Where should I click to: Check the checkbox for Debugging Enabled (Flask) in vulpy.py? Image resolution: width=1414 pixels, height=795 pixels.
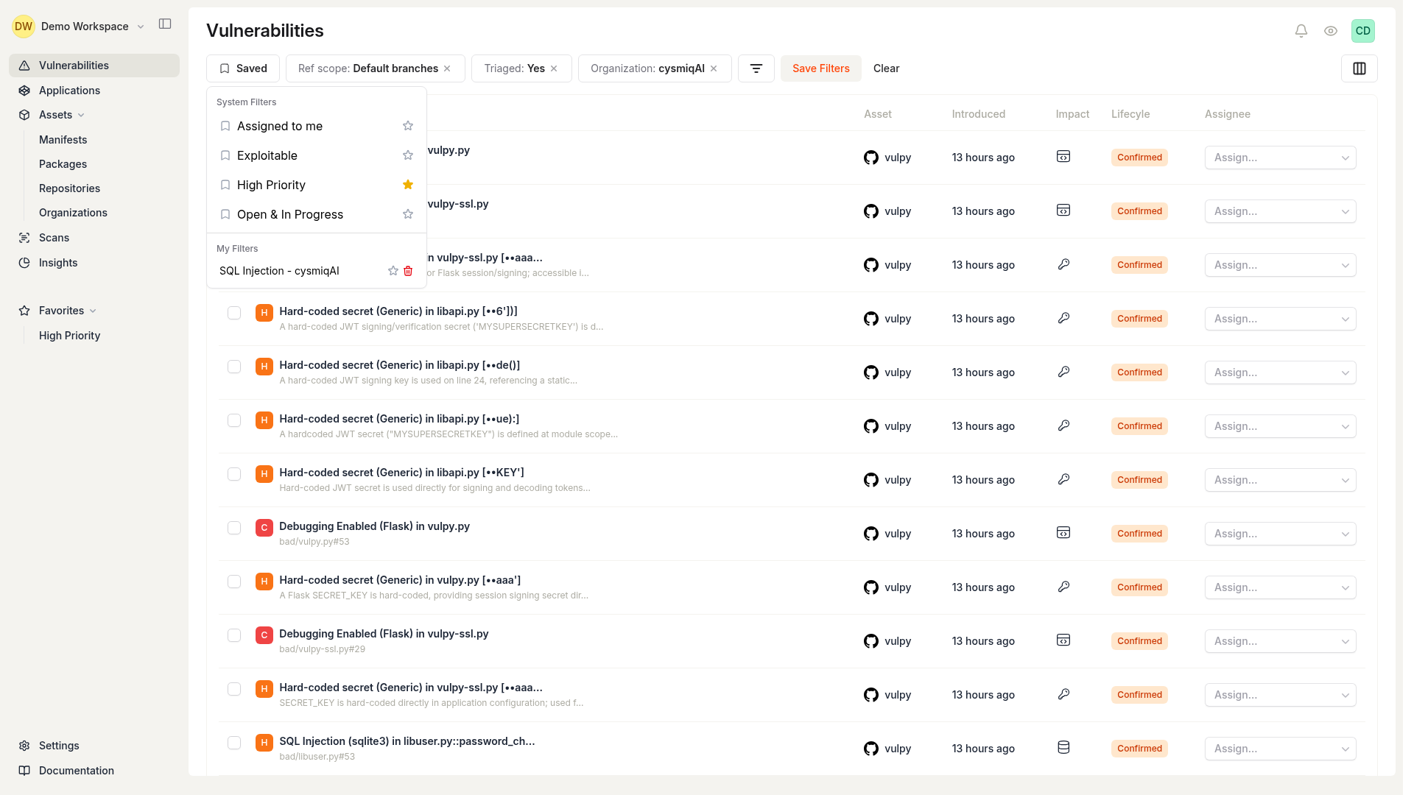[x=234, y=528]
